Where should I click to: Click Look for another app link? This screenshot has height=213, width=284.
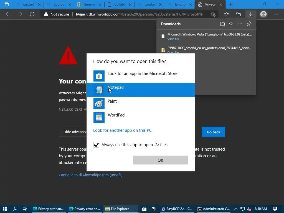pyautogui.click(x=122, y=130)
